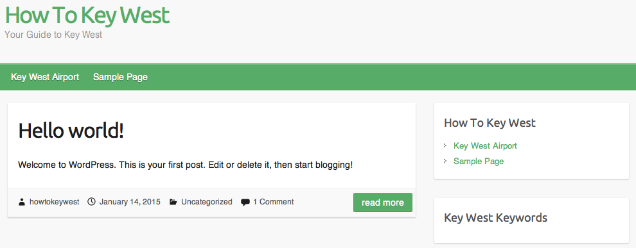Click the speech bubble comment icon

[245, 203]
